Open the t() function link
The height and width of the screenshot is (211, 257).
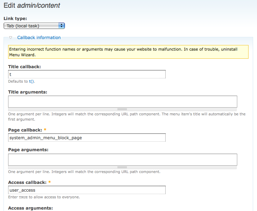32,81
